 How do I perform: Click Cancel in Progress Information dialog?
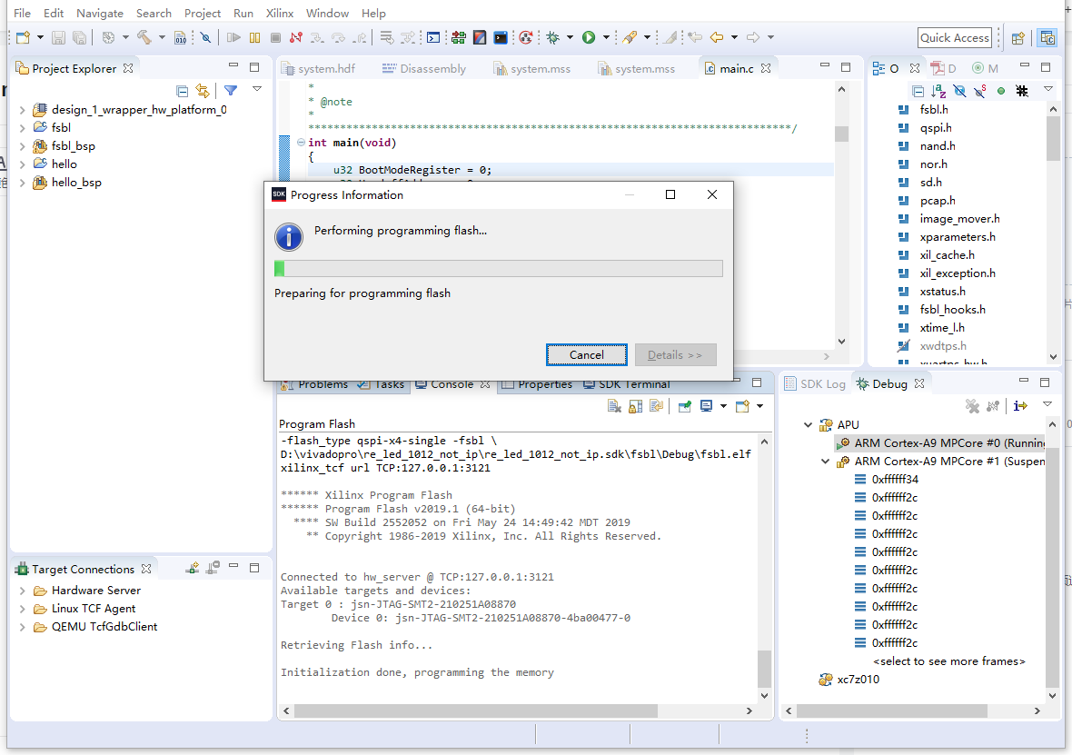pos(587,355)
